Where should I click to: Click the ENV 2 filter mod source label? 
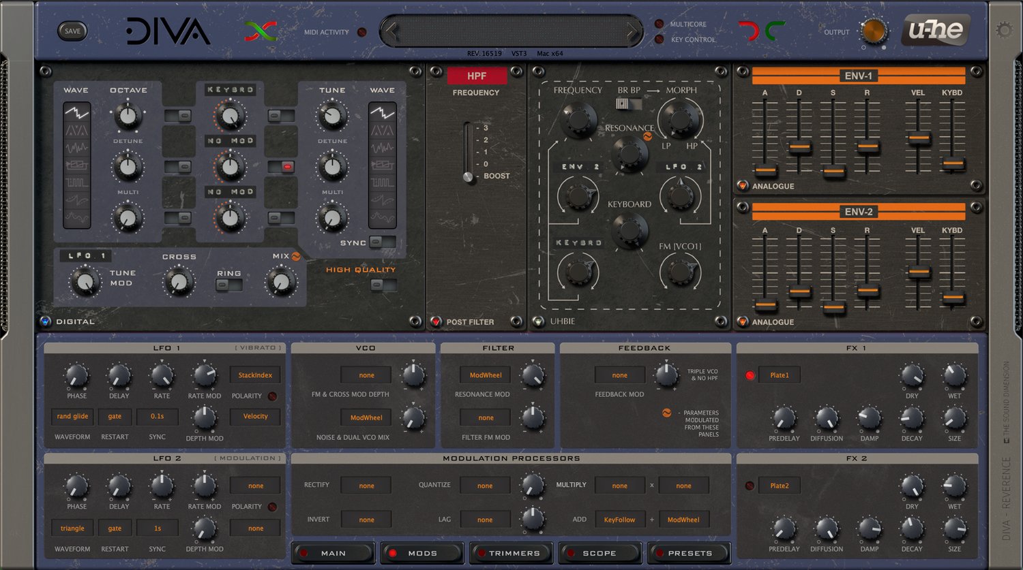(579, 167)
